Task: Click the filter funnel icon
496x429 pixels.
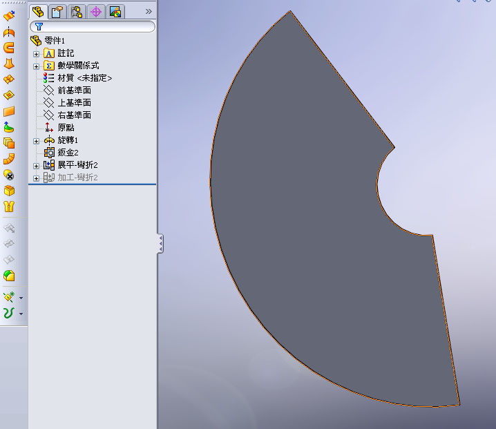Action: [39, 26]
